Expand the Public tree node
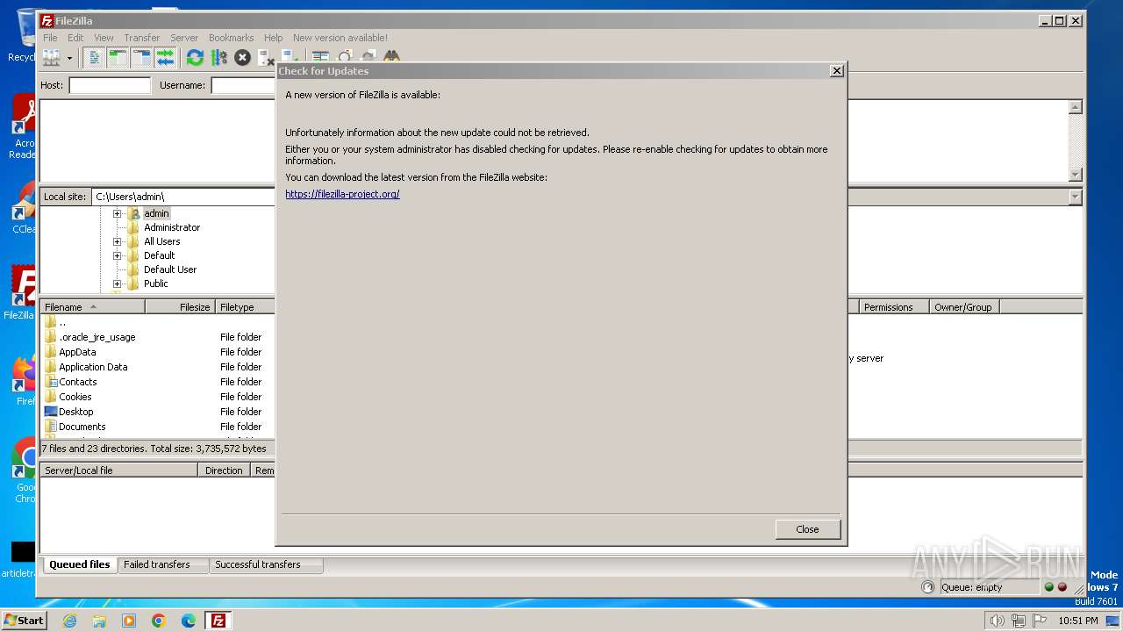The width and height of the screenshot is (1123, 632). pos(117,284)
